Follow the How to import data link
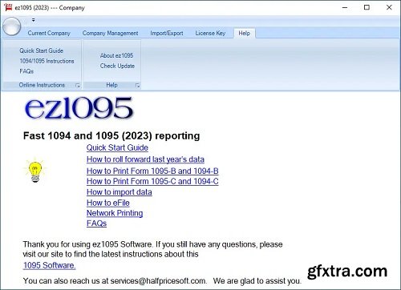 pyautogui.click(x=119, y=192)
